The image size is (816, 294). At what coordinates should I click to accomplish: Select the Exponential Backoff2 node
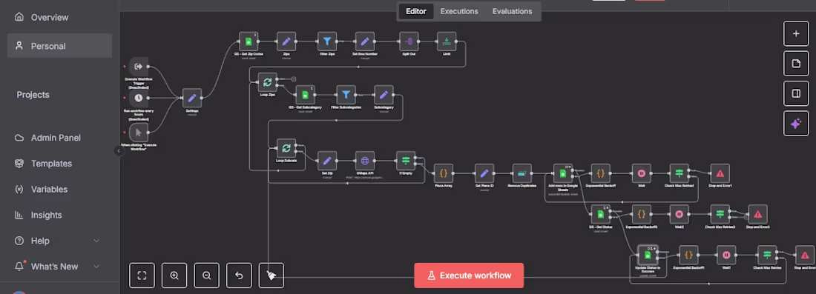tap(641, 214)
